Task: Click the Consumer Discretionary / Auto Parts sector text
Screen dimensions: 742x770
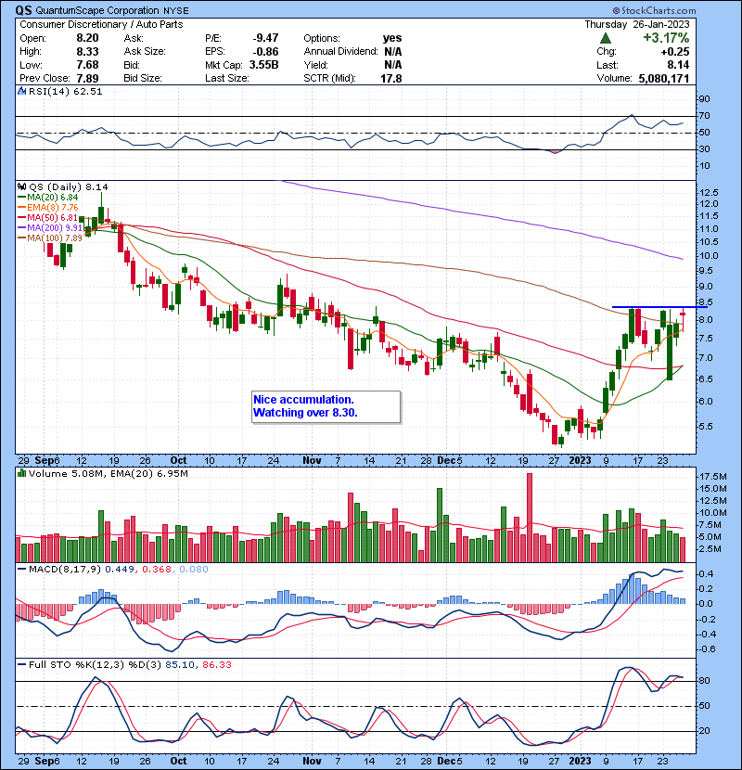Action: coord(83,25)
